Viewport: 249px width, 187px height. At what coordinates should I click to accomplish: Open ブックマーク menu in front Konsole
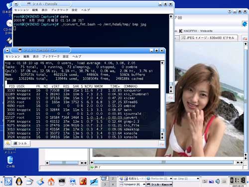click(51, 56)
